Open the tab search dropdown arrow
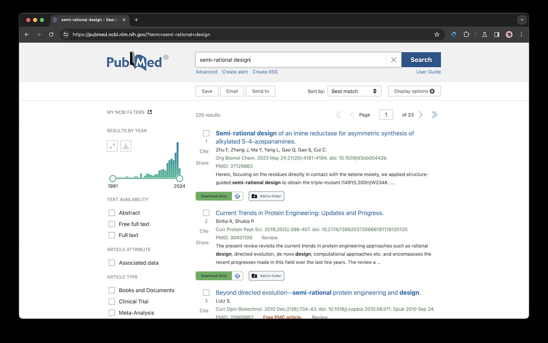Image resolution: width=548 pixels, height=343 pixels. pos(521,20)
